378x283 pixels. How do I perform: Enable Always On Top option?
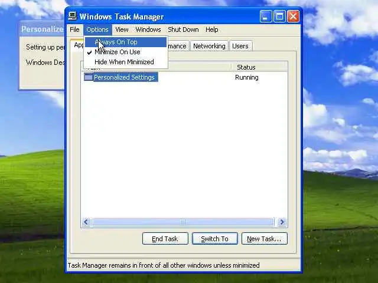[125, 42]
